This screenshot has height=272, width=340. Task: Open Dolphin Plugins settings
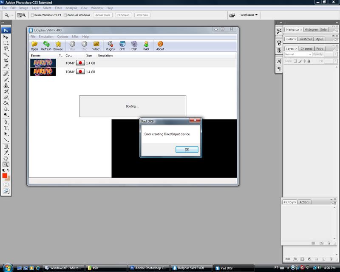(110, 46)
